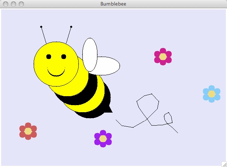Click the pink flower
This screenshot has height=167, width=227.
click(163, 57)
